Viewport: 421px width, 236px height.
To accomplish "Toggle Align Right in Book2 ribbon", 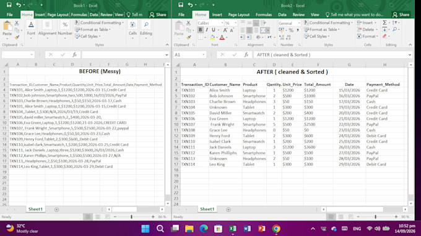I will 256,30.
